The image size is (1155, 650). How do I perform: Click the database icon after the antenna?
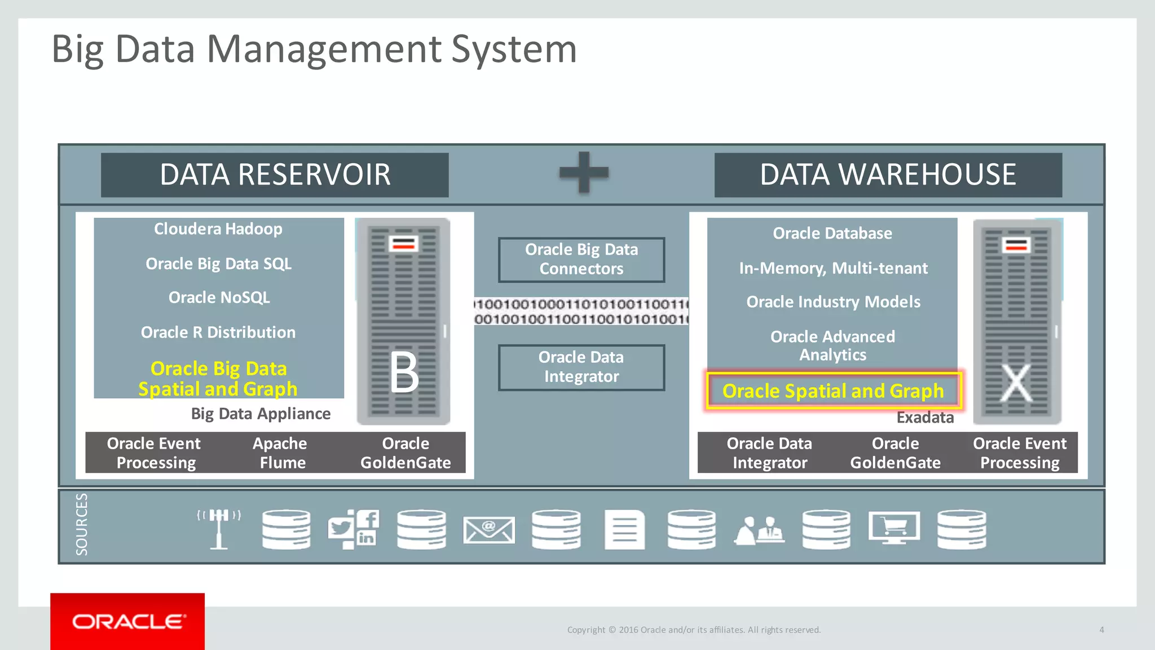pyautogui.click(x=286, y=529)
